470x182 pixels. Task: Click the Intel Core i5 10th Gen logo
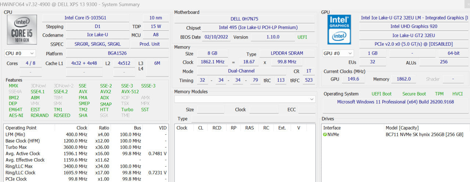[x=22, y=29]
